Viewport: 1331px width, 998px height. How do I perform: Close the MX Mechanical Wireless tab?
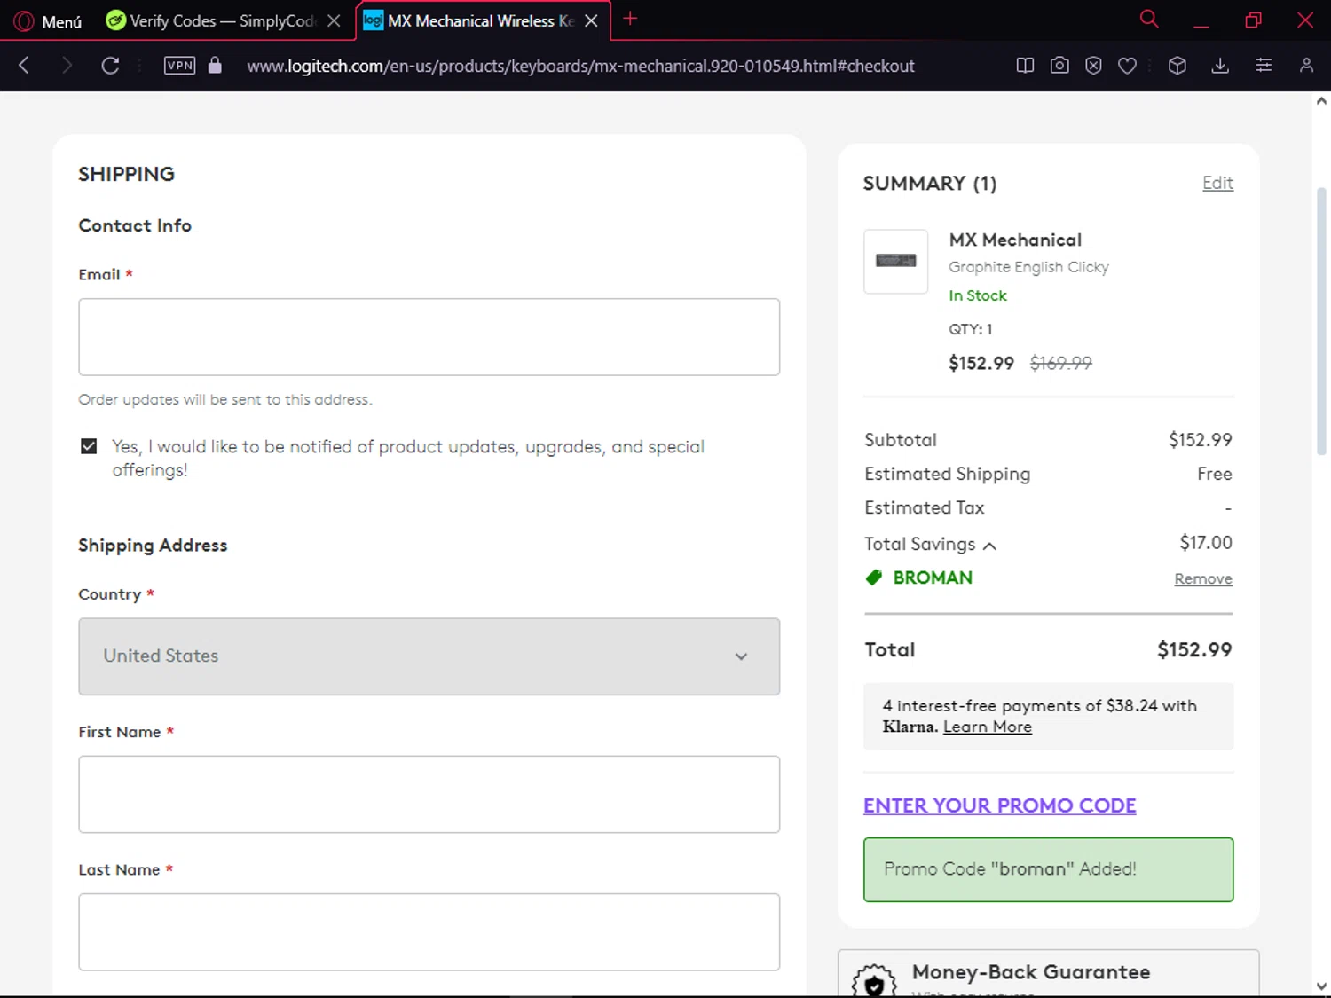pos(591,20)
